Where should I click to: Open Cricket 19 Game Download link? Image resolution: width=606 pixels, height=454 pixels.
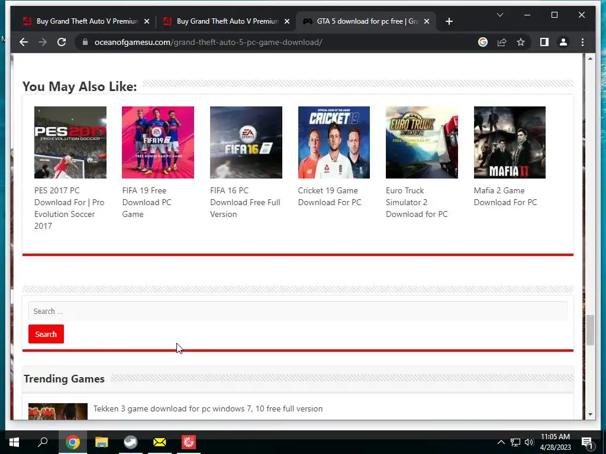(329, 196)
